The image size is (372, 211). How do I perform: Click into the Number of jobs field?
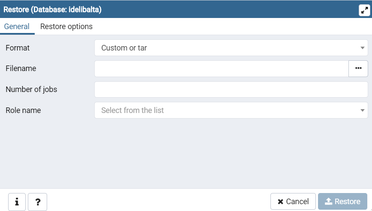(231, 89)
